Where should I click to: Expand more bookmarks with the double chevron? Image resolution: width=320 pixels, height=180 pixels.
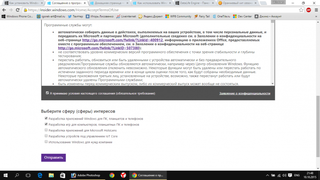[x=316, y=16]
